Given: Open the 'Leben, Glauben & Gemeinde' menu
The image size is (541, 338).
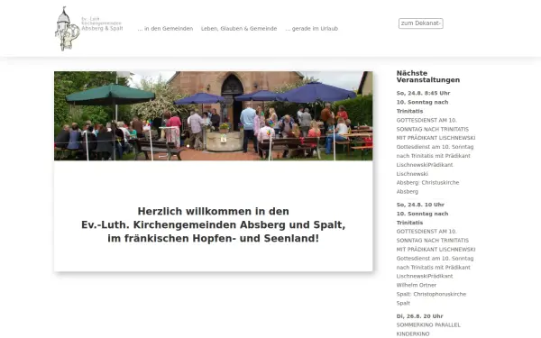Looking at the screenshot, I should click(x=239, y=29).
